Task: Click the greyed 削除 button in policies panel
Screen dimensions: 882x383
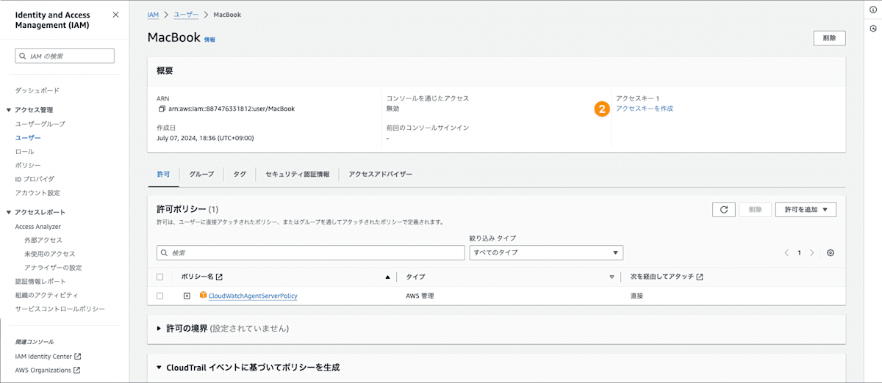Action: click(755, 210)
